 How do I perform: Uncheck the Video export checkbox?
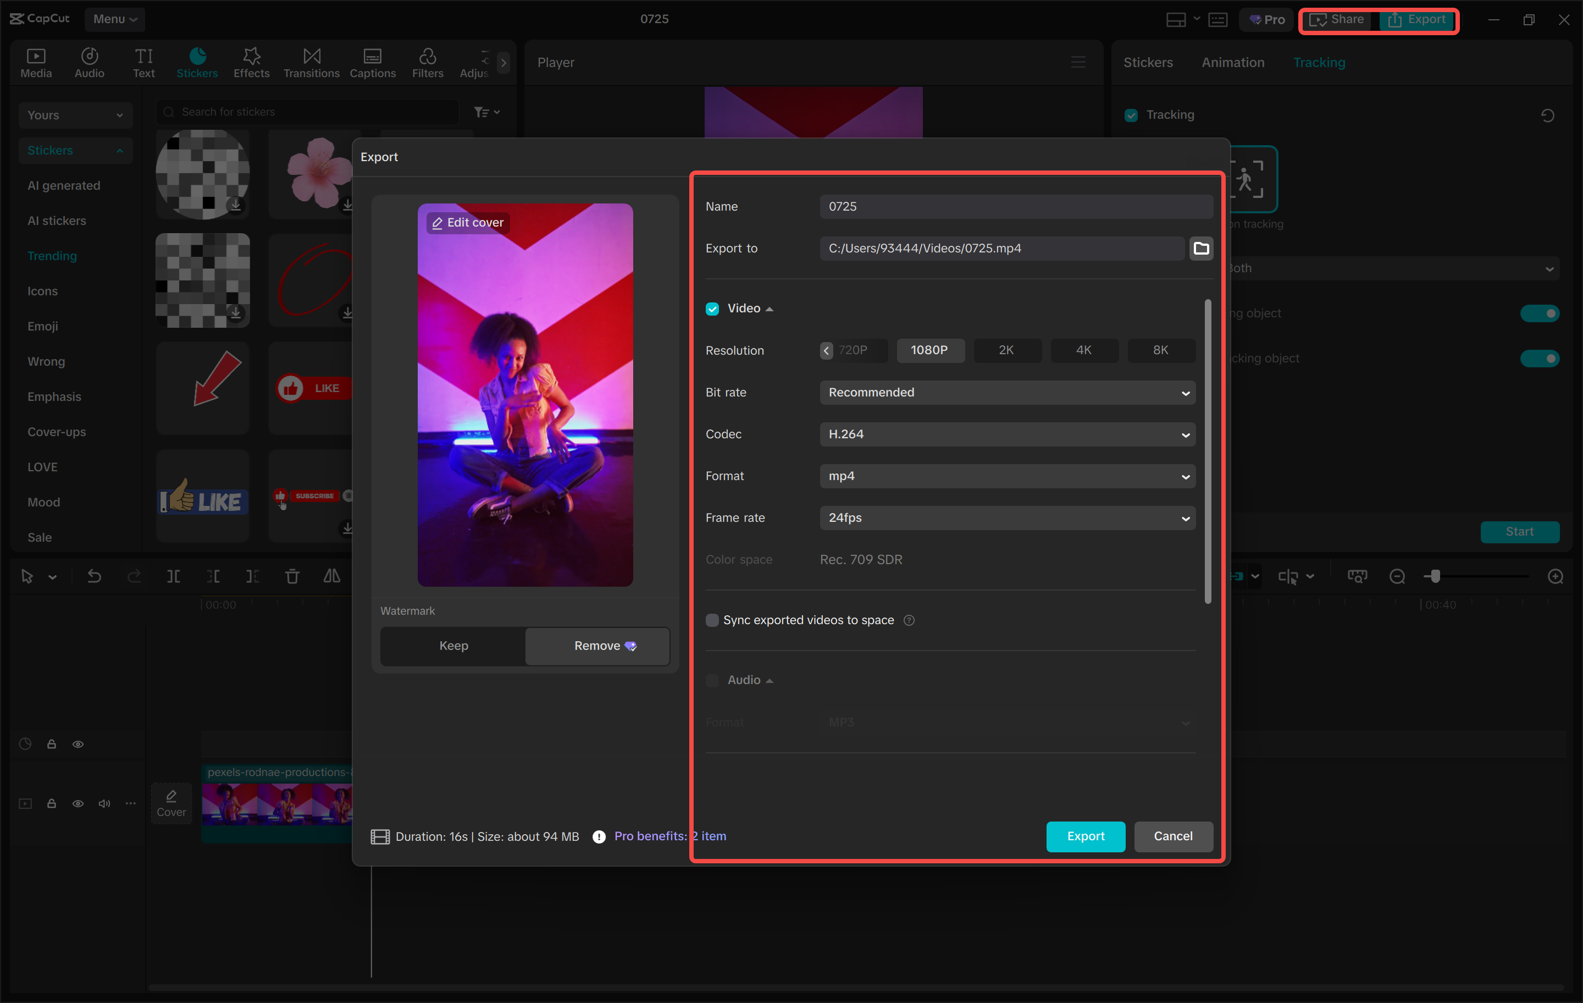[x=712, y=308]
